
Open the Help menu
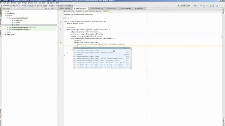[x=58, y=3]
